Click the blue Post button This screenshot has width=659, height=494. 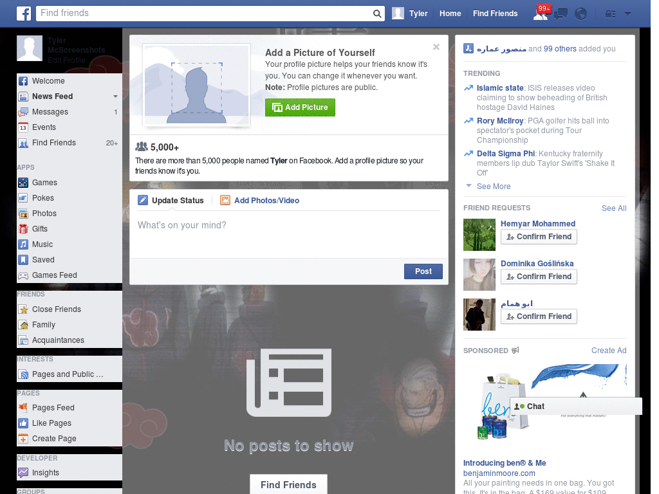click(423, 271)
